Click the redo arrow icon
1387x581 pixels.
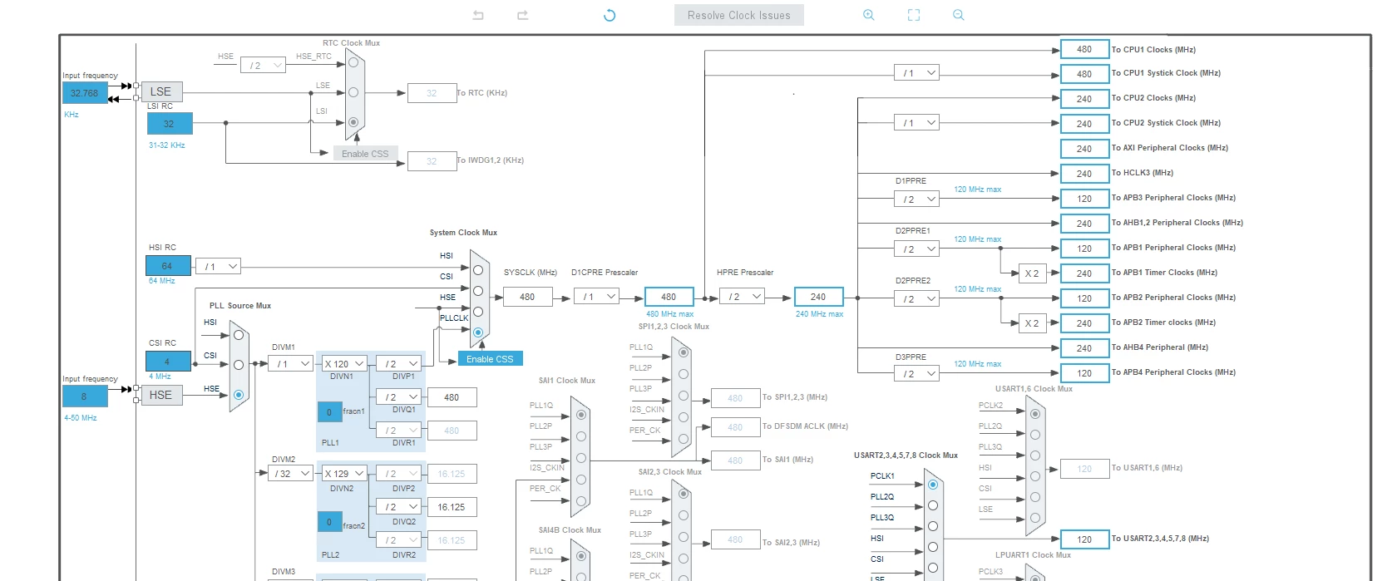tap(523, 15)
